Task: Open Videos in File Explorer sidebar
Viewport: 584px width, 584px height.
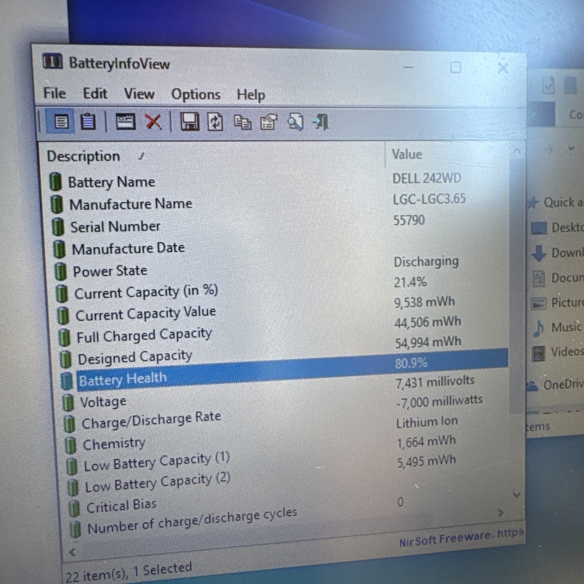Action: (558, 352)
